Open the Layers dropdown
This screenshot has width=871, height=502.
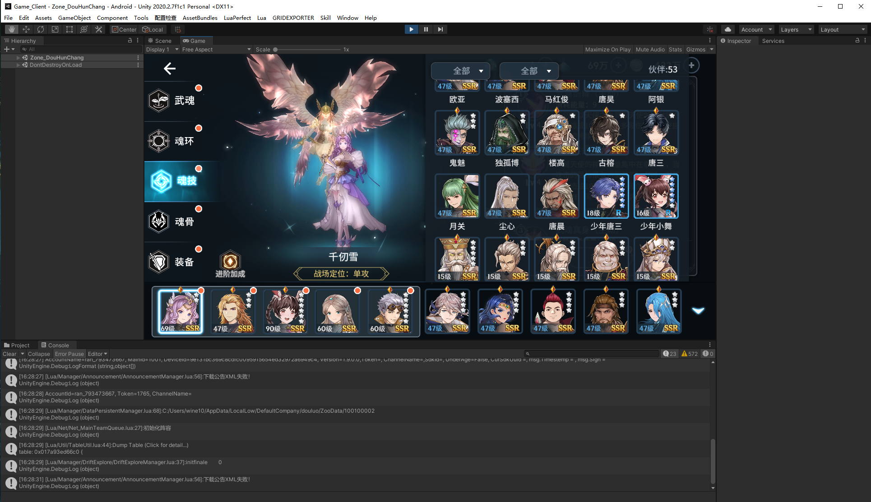796,30
